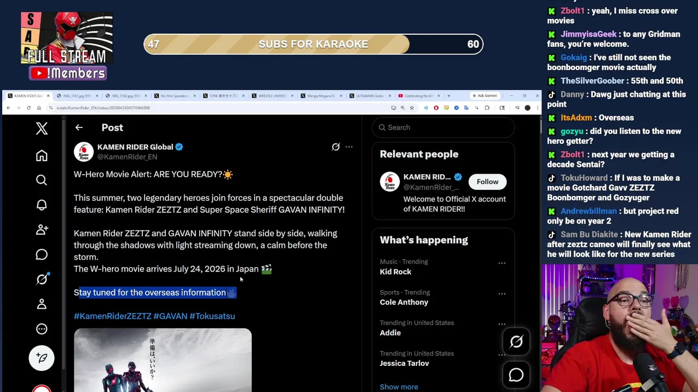
Task: Follow KAMEN RIDER in Relevant people
Action: click(x=488, y=182)
